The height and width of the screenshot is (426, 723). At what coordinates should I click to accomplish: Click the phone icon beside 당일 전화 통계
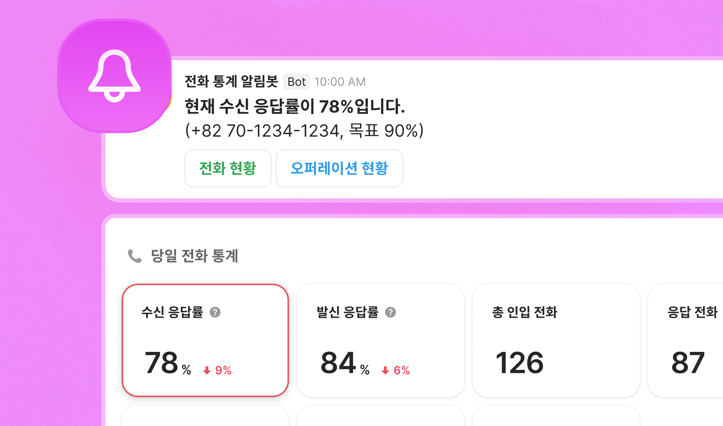(134, 256)
